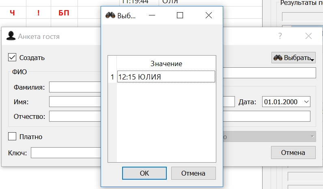Focus the Фамилия input field
Screen dimensions: 323x189
click(x=75, y=87)
